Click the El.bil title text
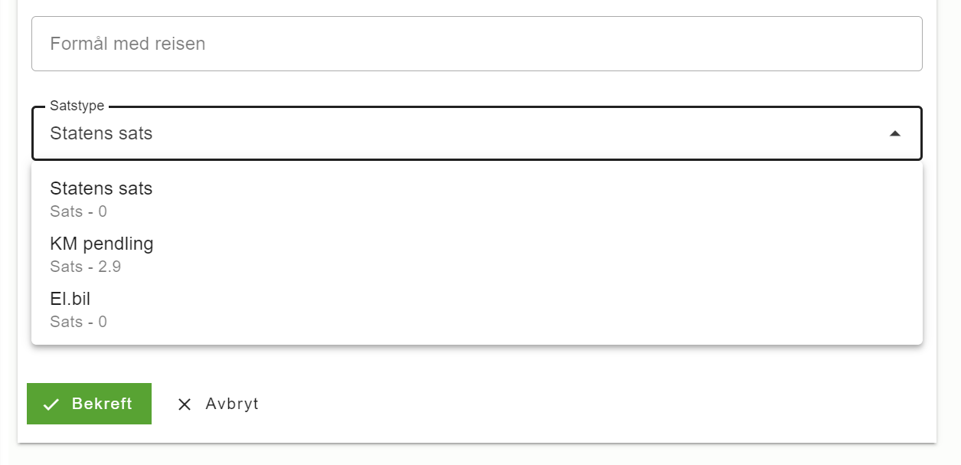961x465 pixels. click(70, 299)
